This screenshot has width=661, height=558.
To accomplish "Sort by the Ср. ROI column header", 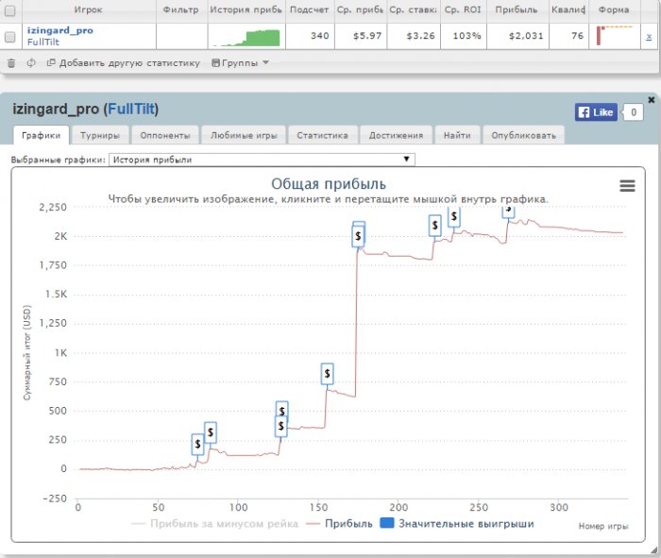I will (x=463, y=9).
